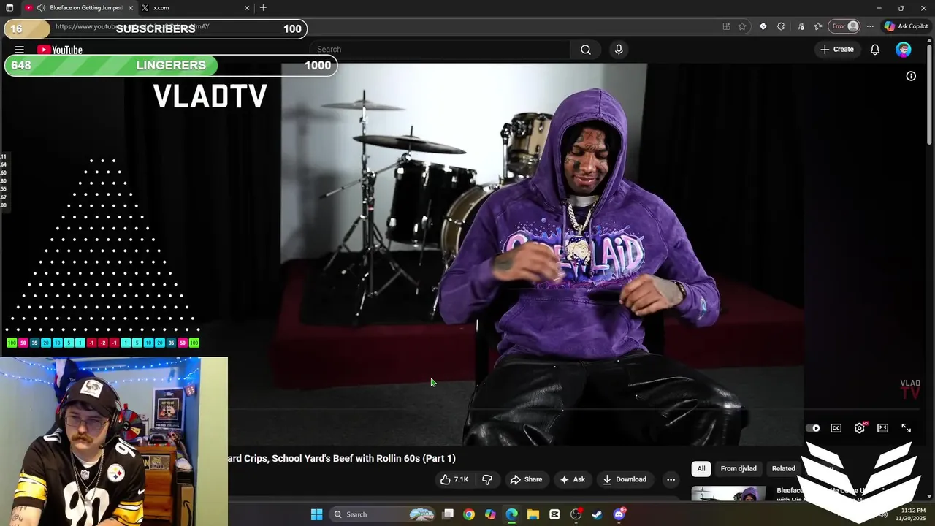The width and height of the screenshot is (935, 526).
Task: Start voice search with microphone icon
Action: (619, 50)
